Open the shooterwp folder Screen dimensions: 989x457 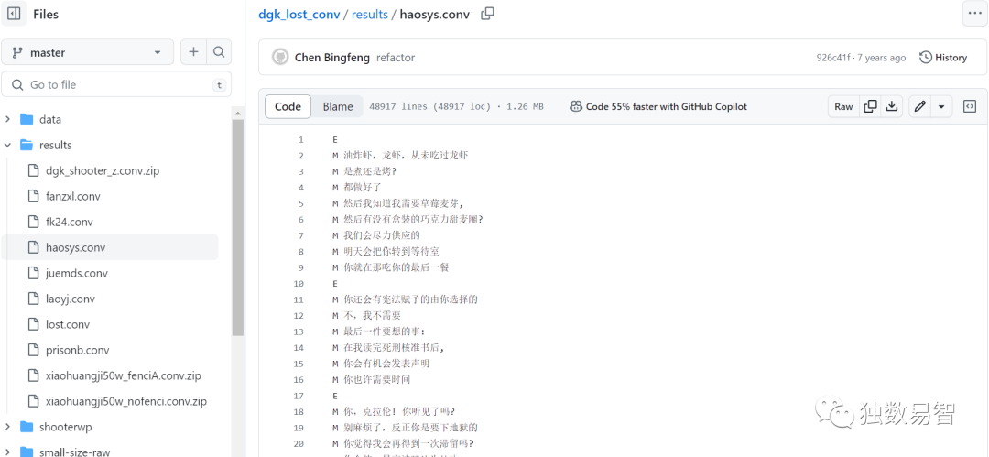coord(66,428)
